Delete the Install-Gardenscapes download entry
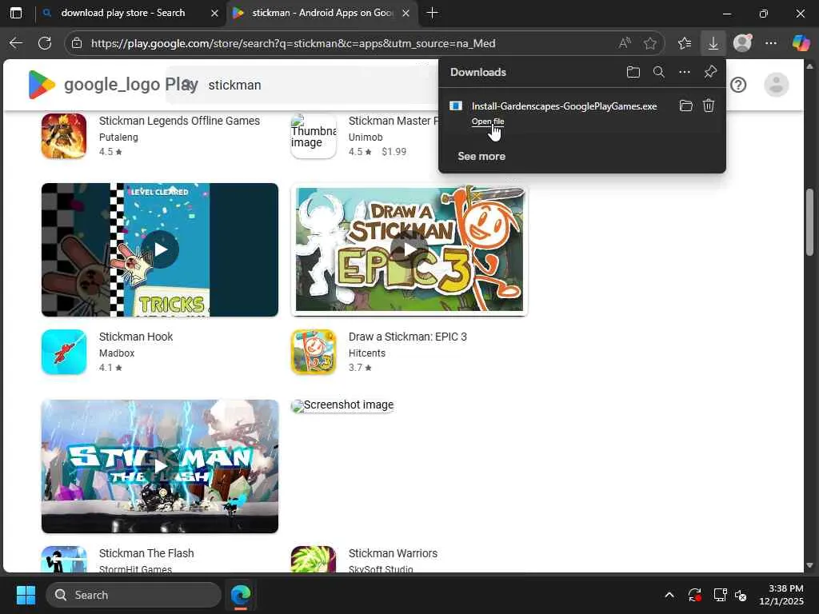The width and height of the screenshot is (819, 614). (x=709, y=106)
